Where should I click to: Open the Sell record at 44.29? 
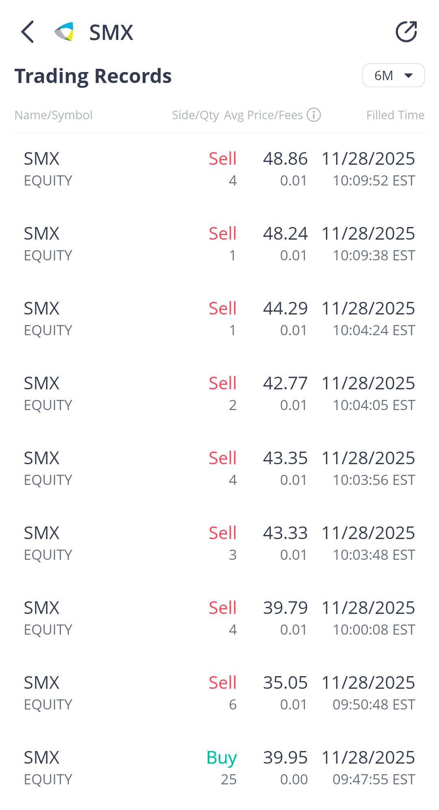coord(219,319)
